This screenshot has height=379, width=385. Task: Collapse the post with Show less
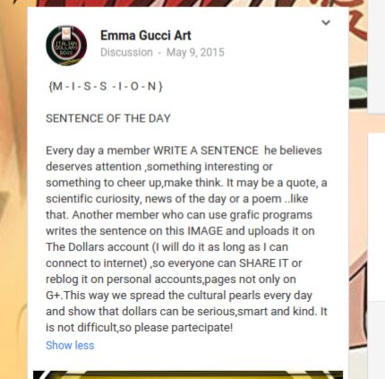click(70, 345)
